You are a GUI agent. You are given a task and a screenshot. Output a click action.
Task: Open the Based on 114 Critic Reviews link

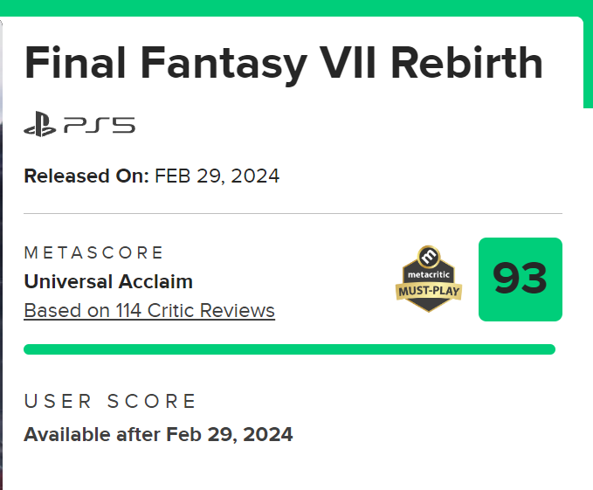(x=149, y=310)
